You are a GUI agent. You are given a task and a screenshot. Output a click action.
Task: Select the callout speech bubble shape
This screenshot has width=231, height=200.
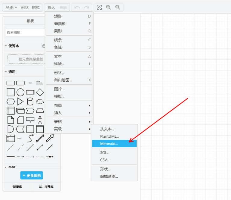(x=30, y=120)
